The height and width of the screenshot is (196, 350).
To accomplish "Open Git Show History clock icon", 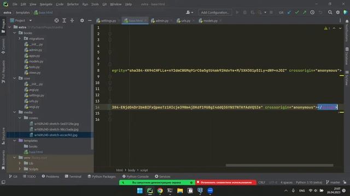I will pos(312,13).
